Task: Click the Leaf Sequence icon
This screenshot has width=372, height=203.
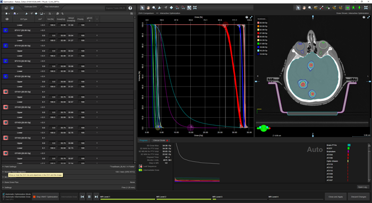Action: [x=140, y=166]
